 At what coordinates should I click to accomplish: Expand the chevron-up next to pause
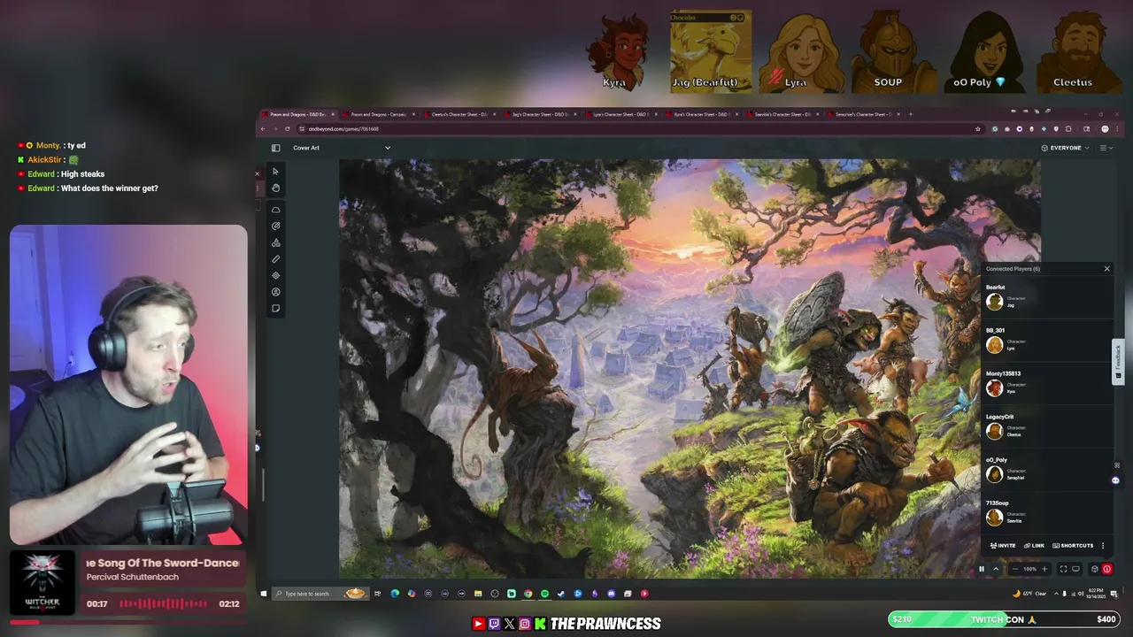[996, 570]
